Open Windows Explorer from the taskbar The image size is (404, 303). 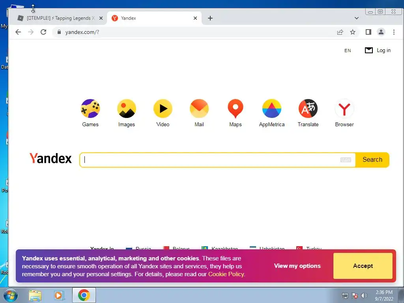pos(35,296)
